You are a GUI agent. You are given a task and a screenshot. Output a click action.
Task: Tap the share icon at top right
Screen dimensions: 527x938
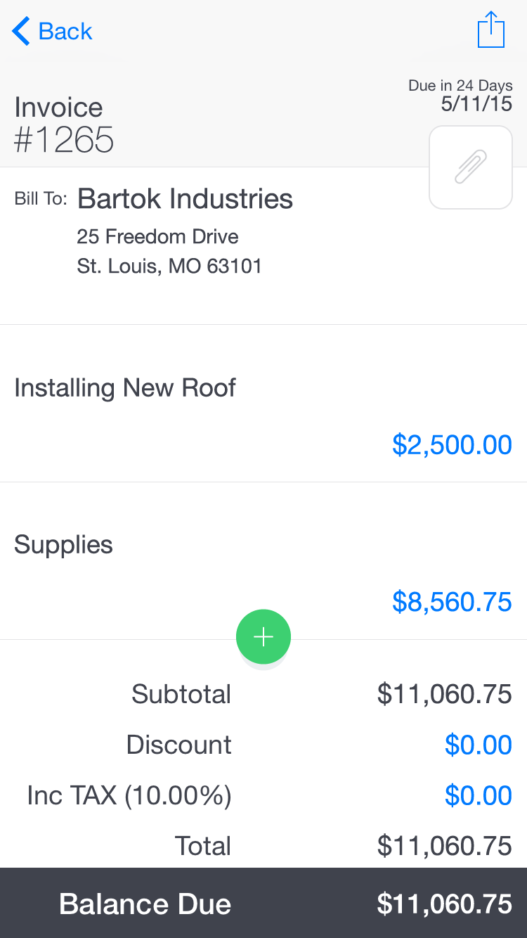click(490, 30)
